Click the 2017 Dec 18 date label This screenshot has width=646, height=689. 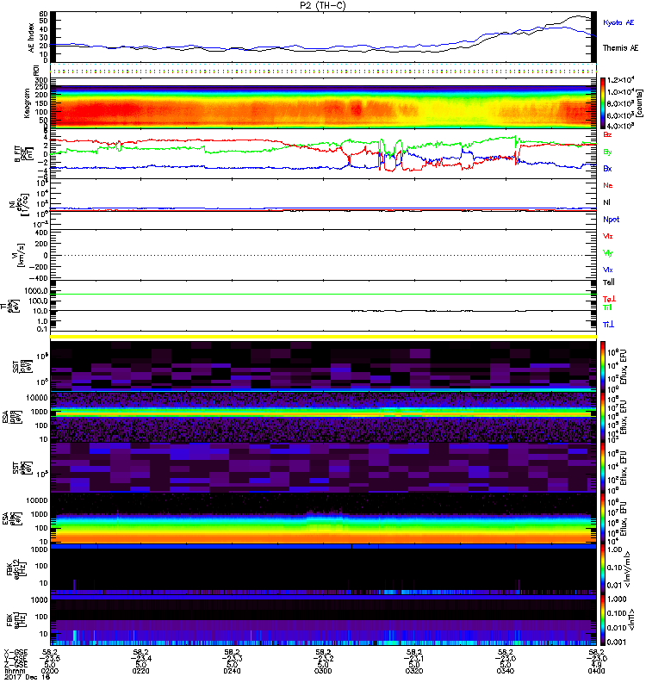pos(26,683)
